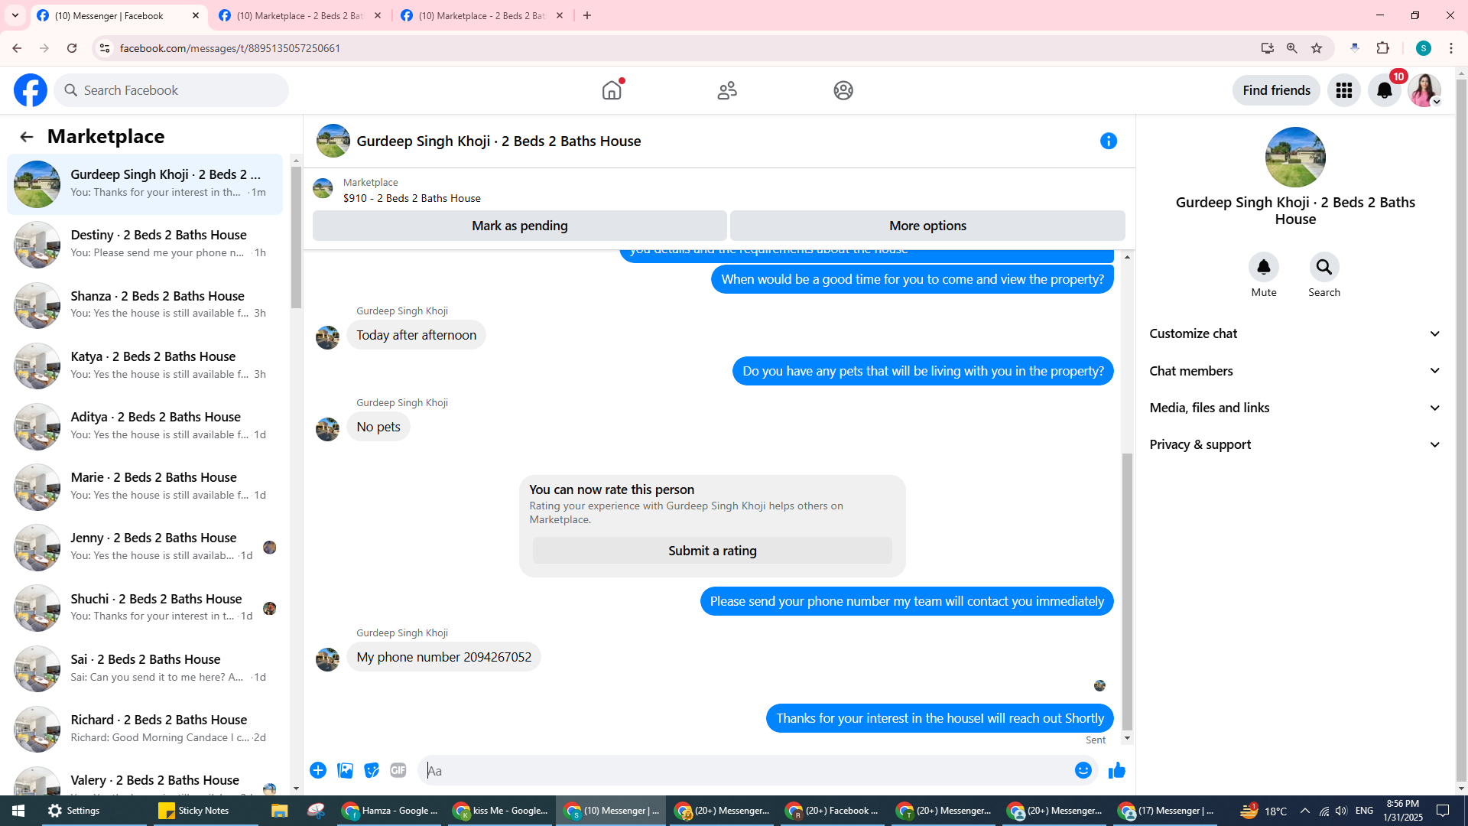
Task: Open the Jenny conversation
Action: pyautogui.click(x=145, y=547)
